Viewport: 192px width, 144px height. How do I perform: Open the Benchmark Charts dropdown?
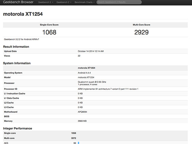pyautogui.click(x=85, y=2)
